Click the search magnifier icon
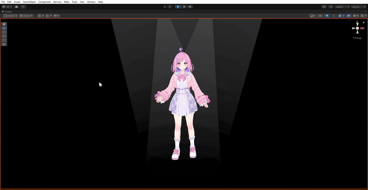 (331, 7)
